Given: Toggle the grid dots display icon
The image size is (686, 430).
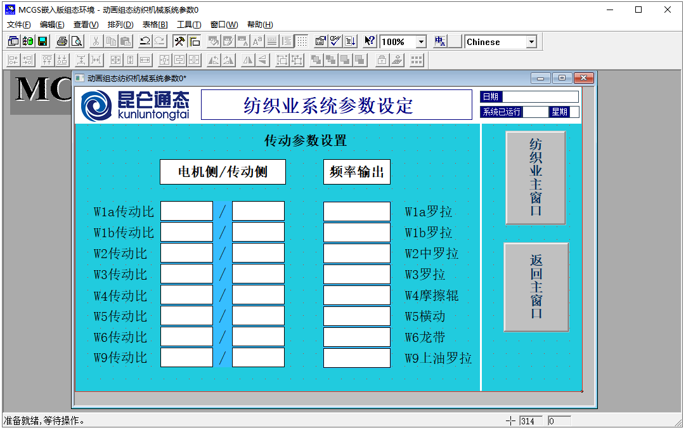Looking at the screenshot, I should point(301,42).
